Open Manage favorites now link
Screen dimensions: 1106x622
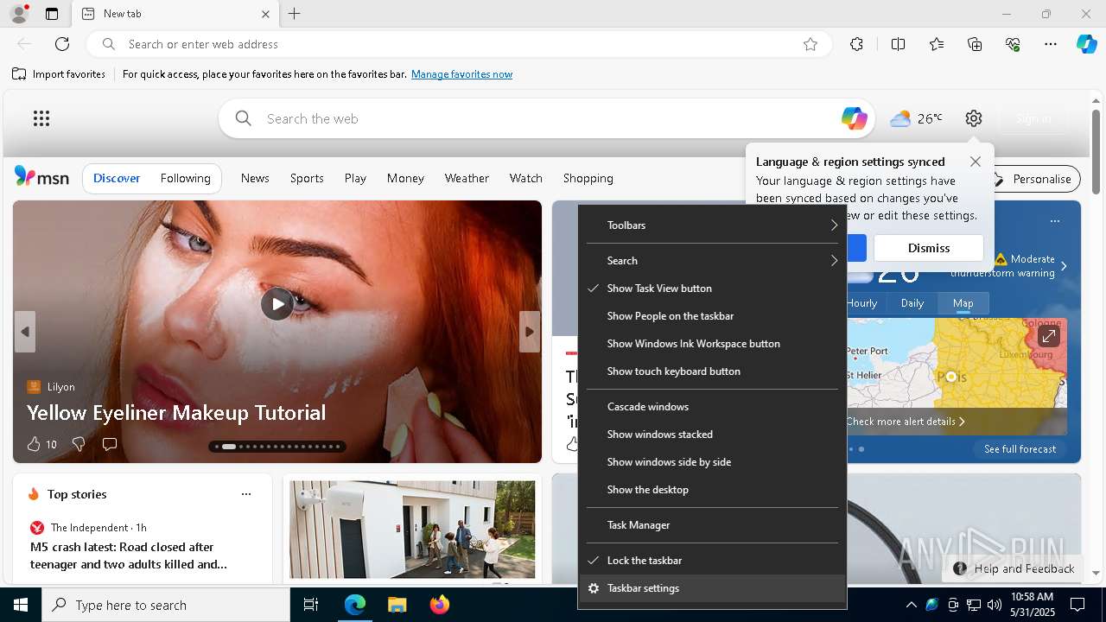[x=461, y=74]
